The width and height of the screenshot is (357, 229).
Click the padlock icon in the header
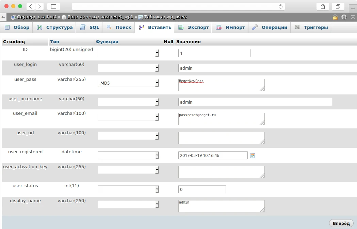coord(335,17)
